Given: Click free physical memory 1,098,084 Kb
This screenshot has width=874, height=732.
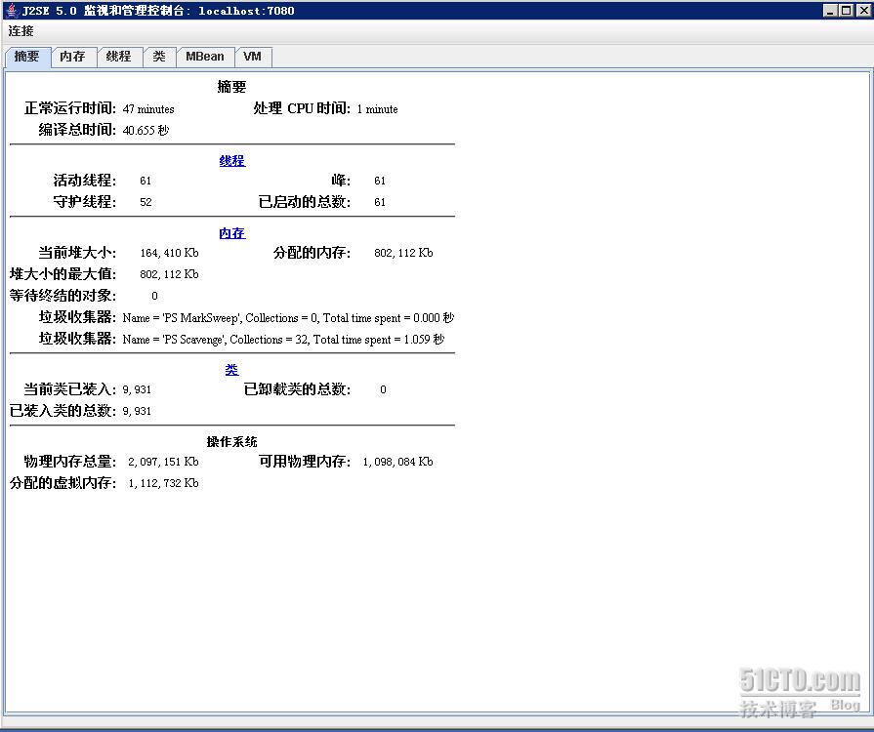Looking at the screenshot, I should 398,462.
